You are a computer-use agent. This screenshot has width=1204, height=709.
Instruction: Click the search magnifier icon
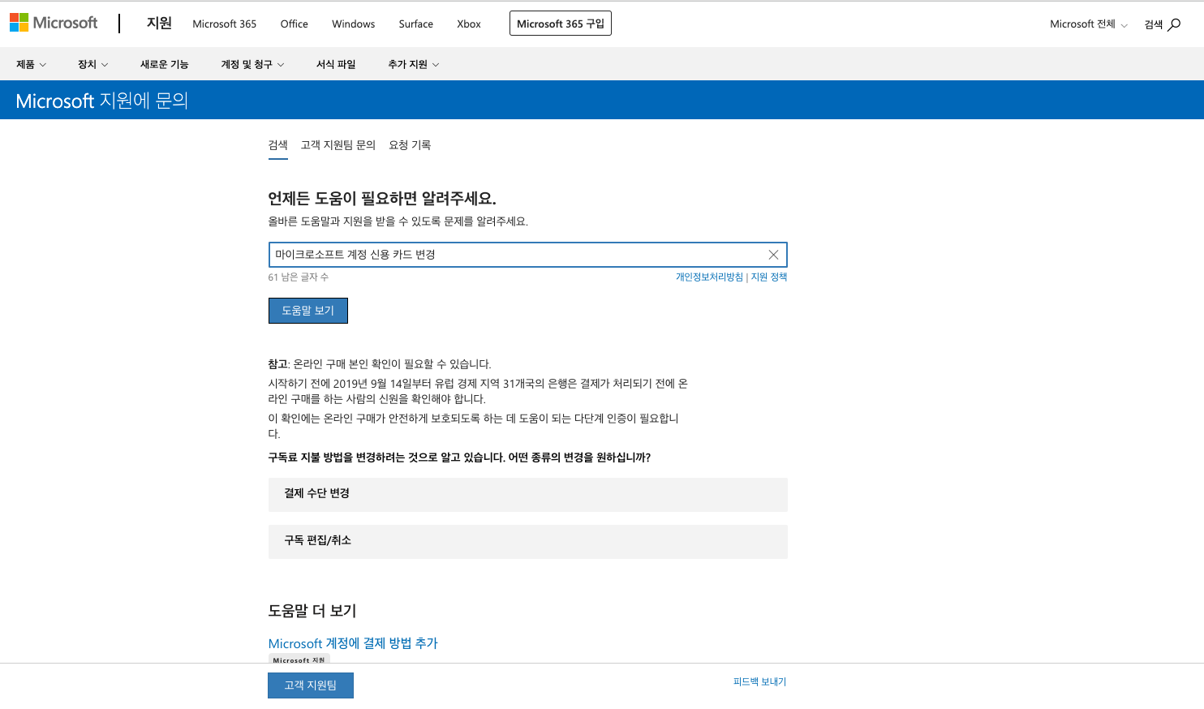click(x=1174, y=24)
